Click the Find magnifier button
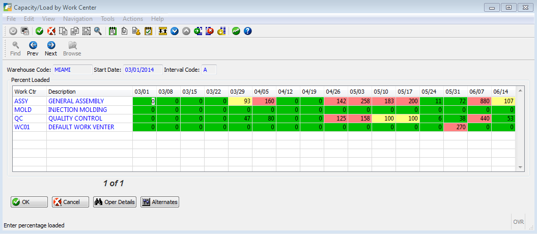537x234 pixels. (x=15, y=48)
